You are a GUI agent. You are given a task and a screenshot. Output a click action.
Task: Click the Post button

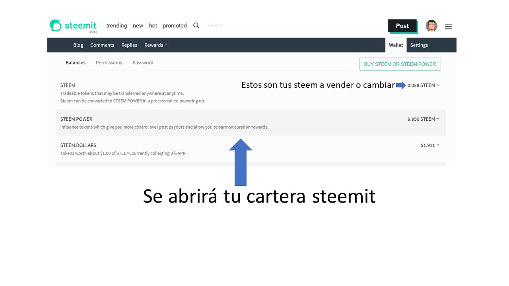(402, 26)
